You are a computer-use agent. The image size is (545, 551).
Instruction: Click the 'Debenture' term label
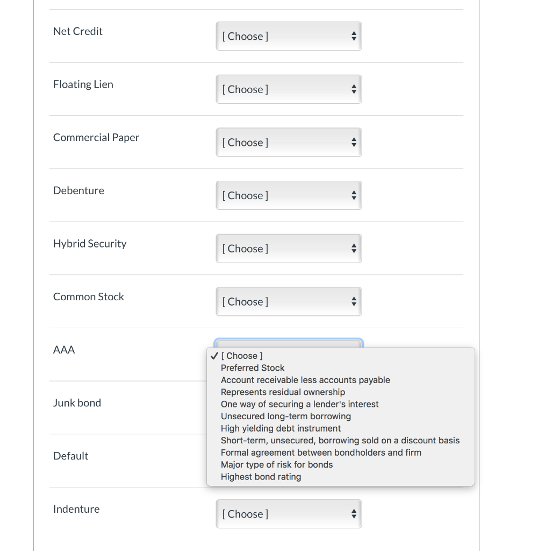[78, 190]
